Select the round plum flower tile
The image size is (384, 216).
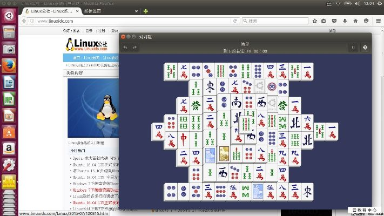pos(272,86)
